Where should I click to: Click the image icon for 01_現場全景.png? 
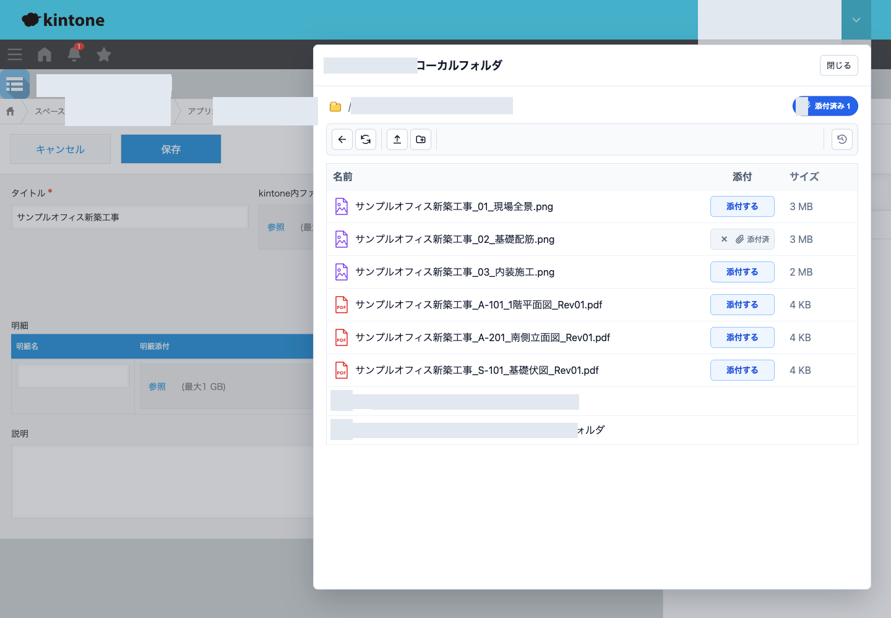coord(342,206)
